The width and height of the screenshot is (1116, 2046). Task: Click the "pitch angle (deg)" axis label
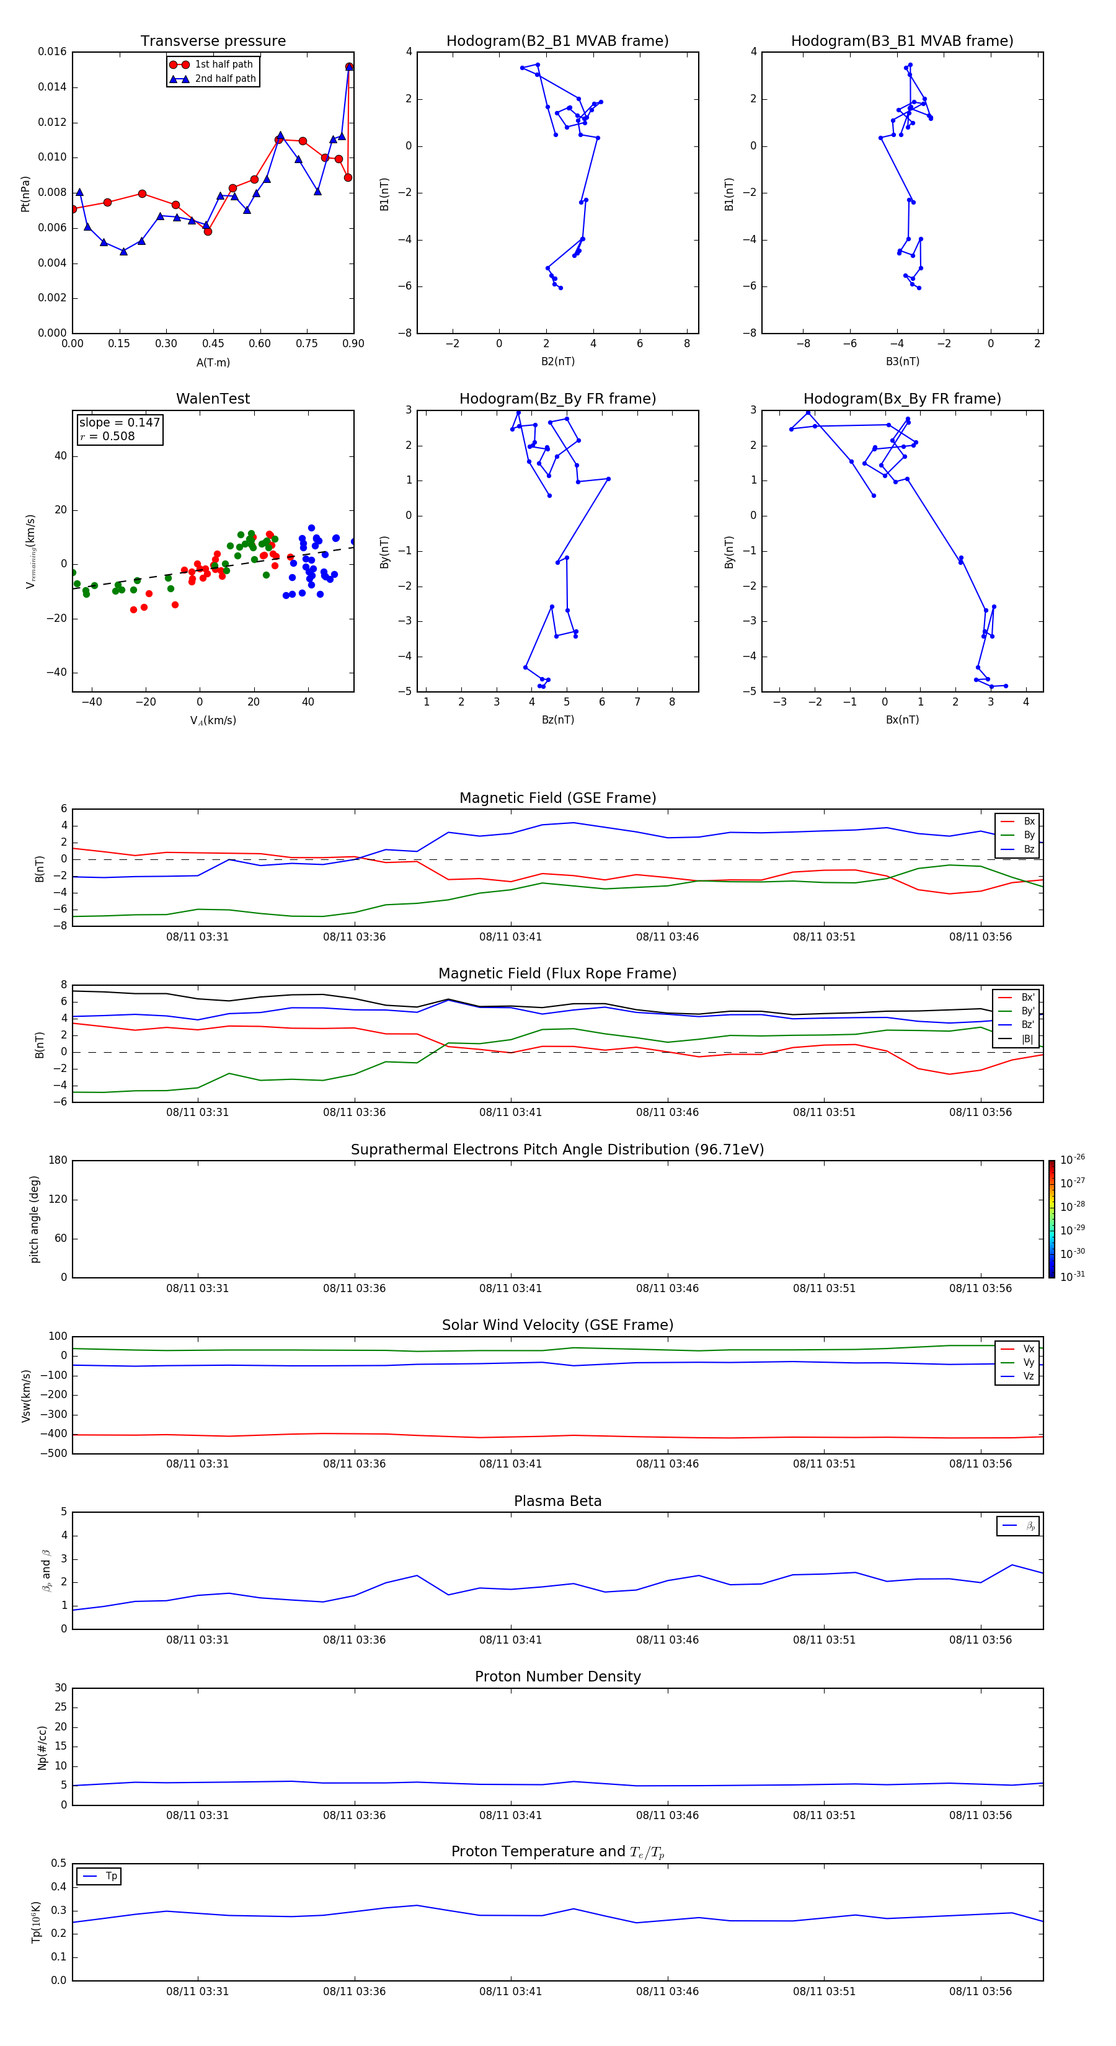(34, 1219)
